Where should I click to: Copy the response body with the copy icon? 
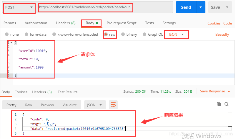[219, 104]
